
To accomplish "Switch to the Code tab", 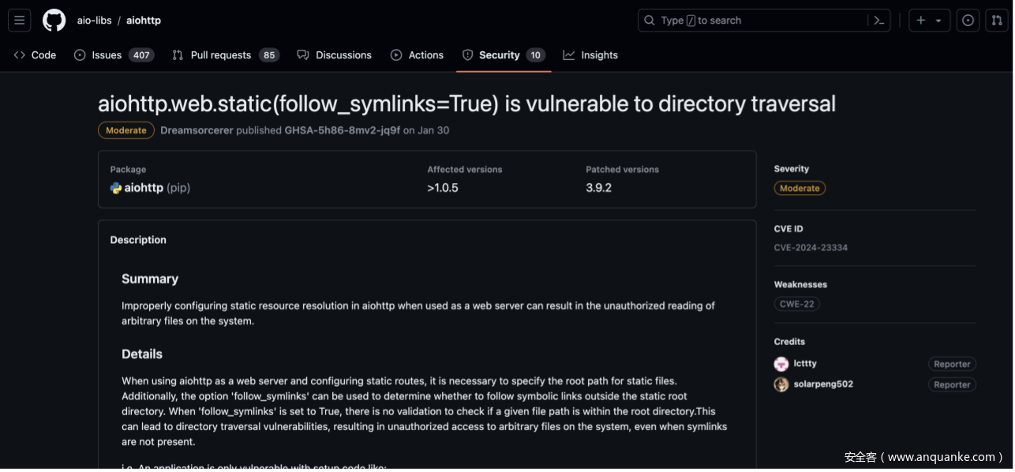I will [x=35, y=55].
